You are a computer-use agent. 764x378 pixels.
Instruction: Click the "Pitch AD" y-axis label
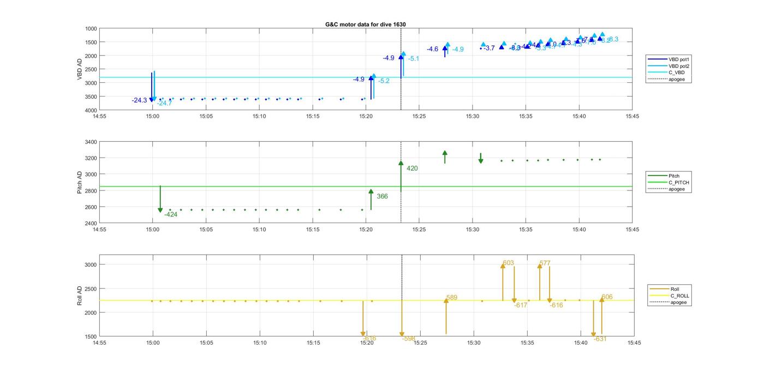click(x=79, y=183)
